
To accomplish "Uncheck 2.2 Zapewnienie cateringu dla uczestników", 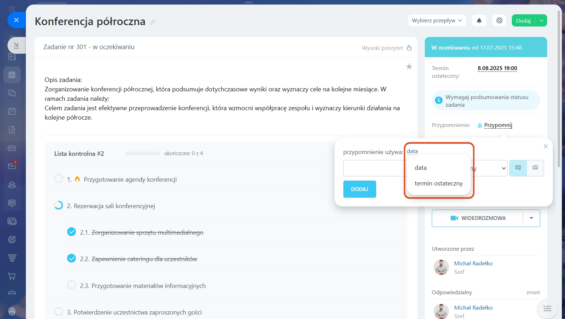I will coord(71,258).
